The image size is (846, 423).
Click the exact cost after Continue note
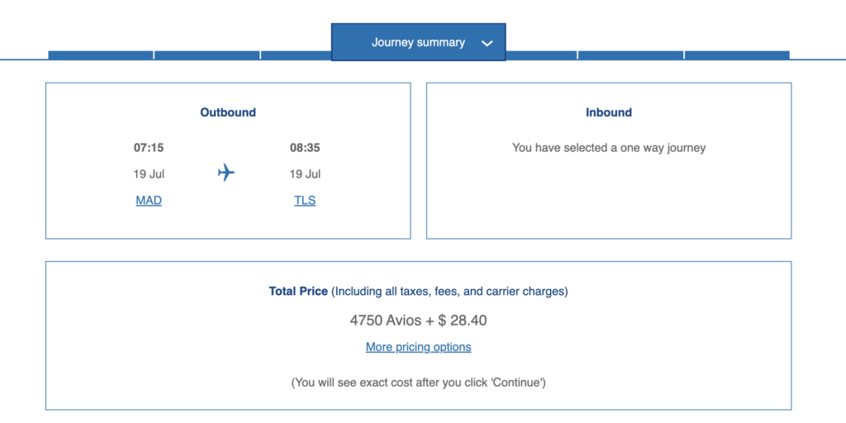click(418, 383)
